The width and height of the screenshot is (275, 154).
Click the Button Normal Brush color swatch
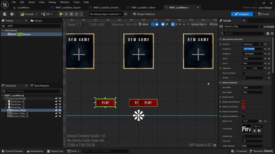[244, 102]
